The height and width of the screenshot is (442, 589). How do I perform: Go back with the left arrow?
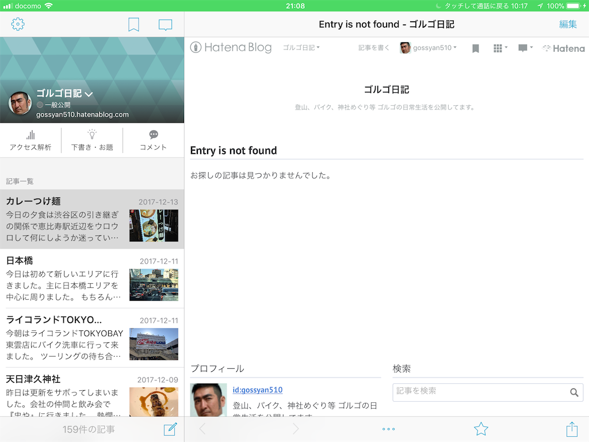click(202, 429)
